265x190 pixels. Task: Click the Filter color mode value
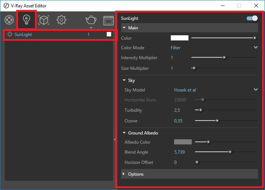pyautogui.click(x=176, y=48)
